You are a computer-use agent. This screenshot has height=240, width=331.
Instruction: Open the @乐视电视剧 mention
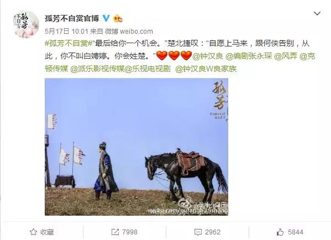tap(148, 69)
